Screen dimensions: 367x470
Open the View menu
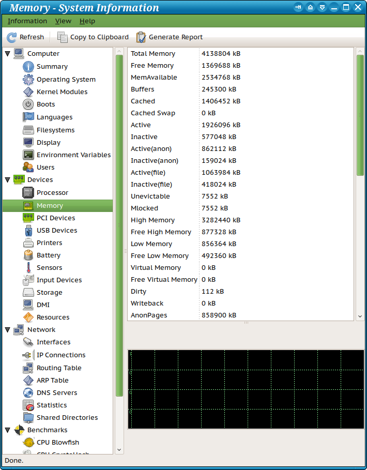click(x=63, y=21)
